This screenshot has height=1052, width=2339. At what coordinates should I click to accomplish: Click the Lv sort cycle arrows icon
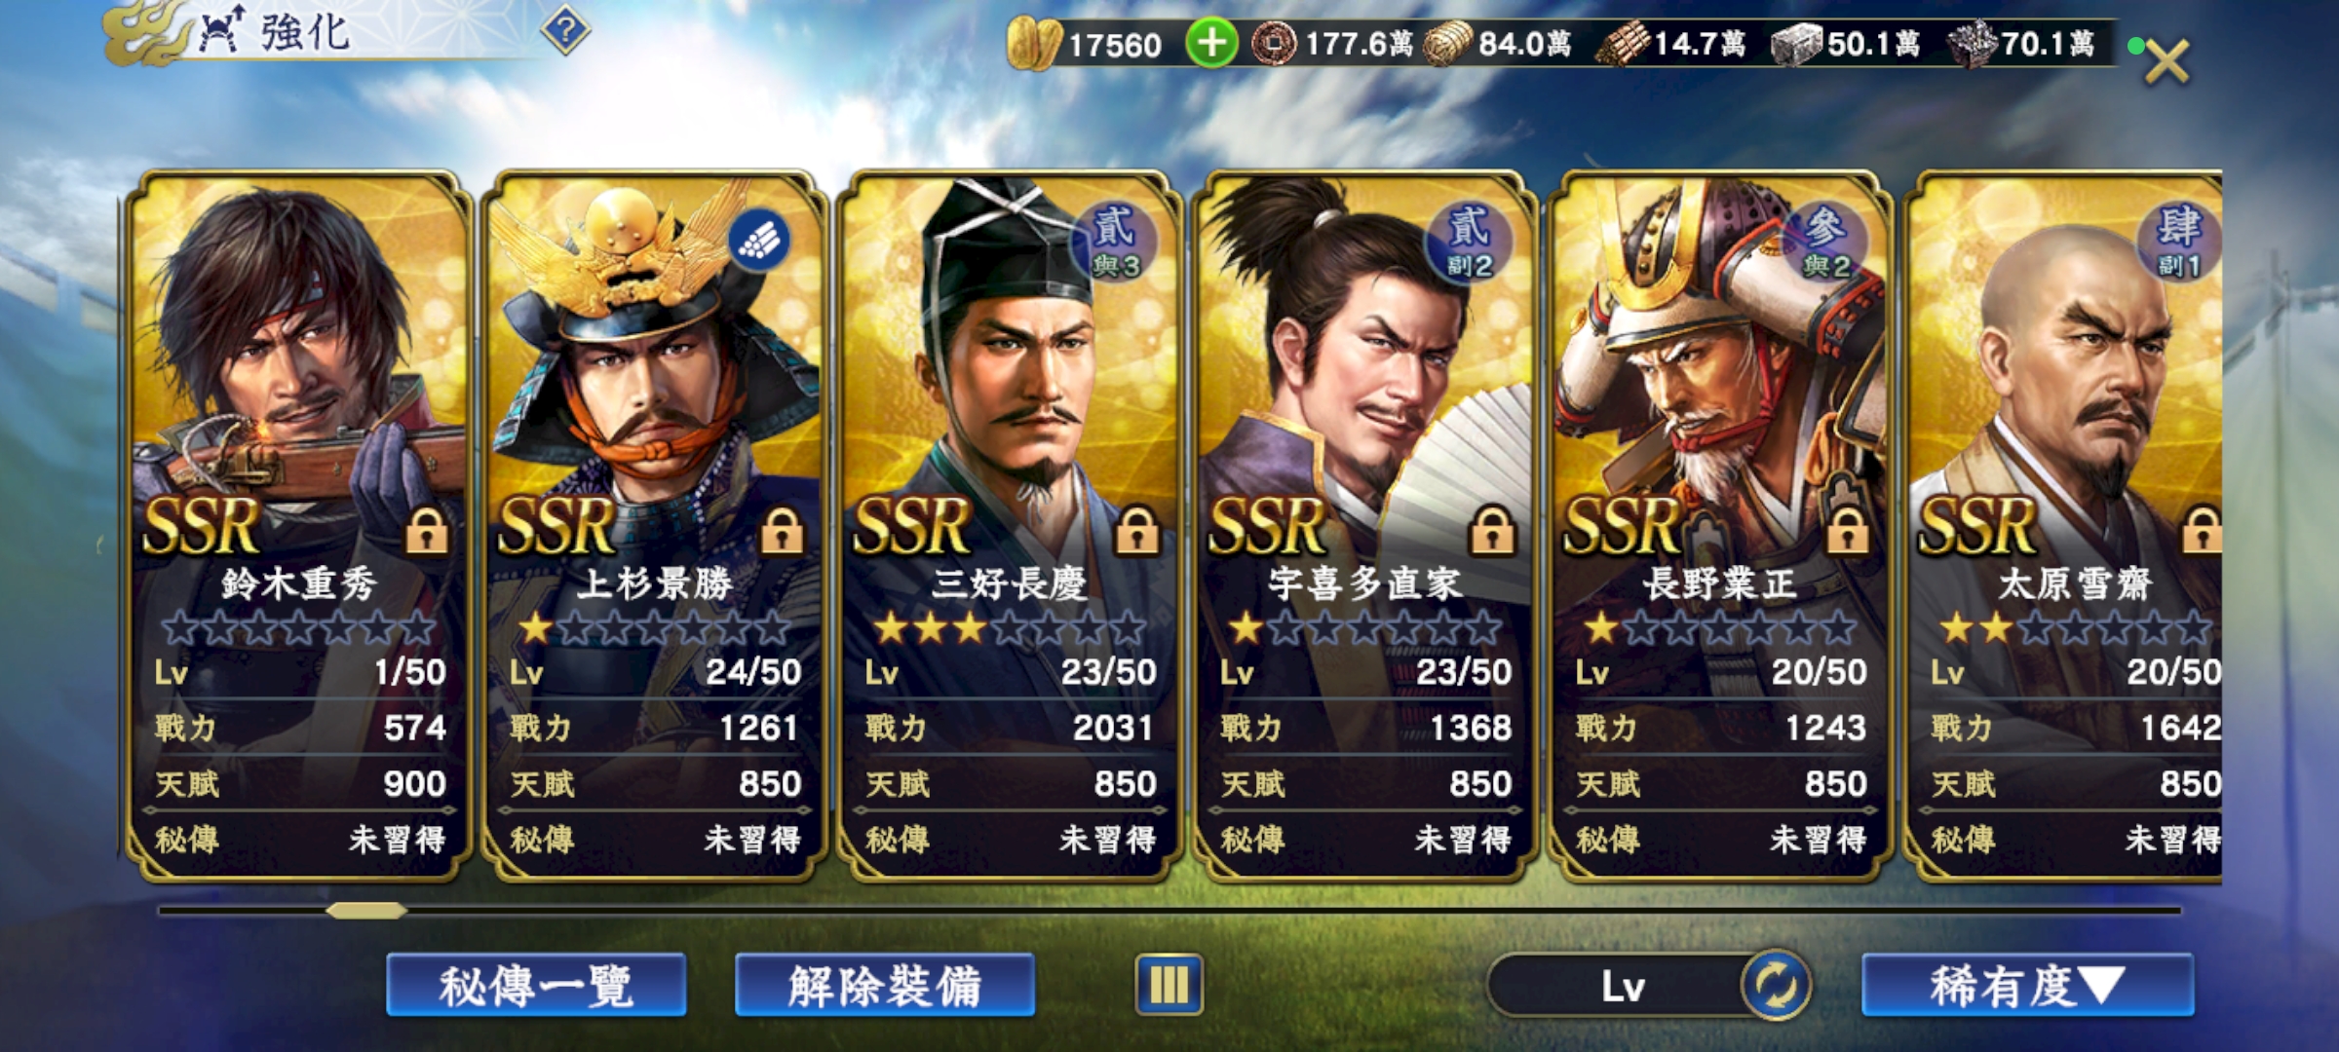tap(1776, 986)
